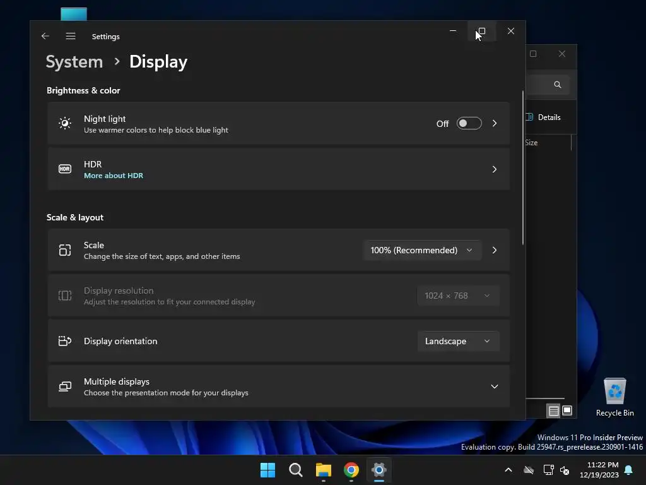Click the search icon in background window
The width and height of the screenshot is (646, 485).
click(558, 85)
